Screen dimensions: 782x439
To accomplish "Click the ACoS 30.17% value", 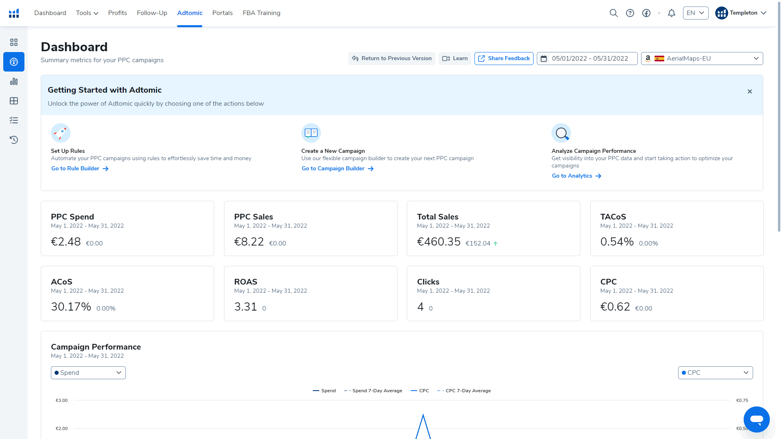I will pyautogui.click(x=71, y=307).
